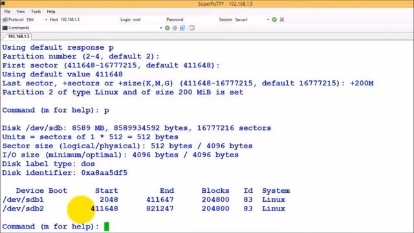Select the 192.168.1.5 session tab
This screenshot has width=414, height=233.
pyautogui.click(x=18, y=36)
